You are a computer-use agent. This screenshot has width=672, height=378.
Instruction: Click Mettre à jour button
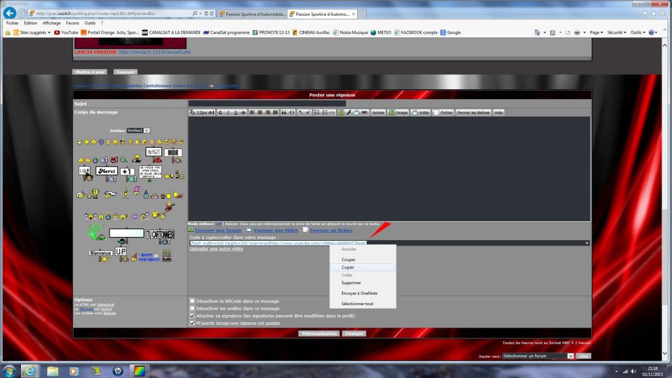90,72
